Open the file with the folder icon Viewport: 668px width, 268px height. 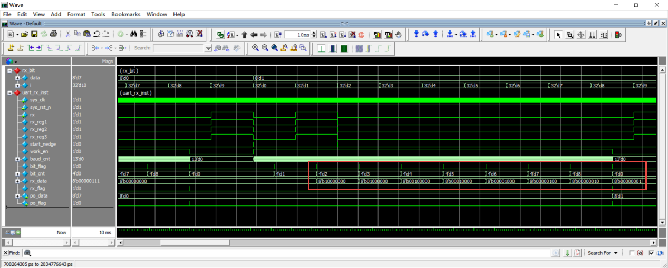point(24,34)
